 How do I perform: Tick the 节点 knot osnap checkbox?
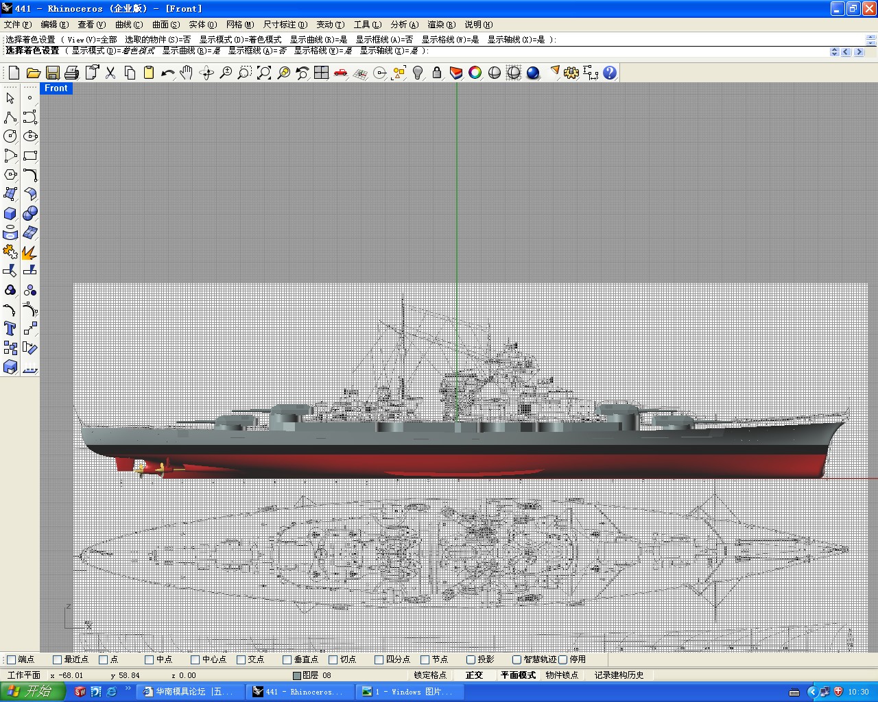pos(425,659)
